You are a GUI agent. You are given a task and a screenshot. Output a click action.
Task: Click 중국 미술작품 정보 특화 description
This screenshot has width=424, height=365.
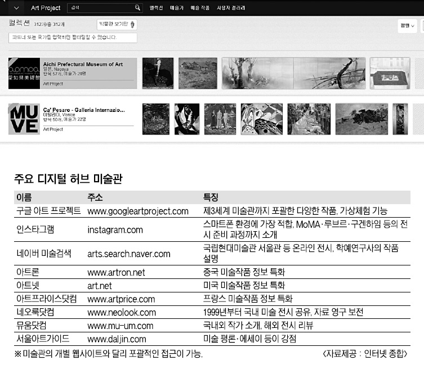(244, 272)
